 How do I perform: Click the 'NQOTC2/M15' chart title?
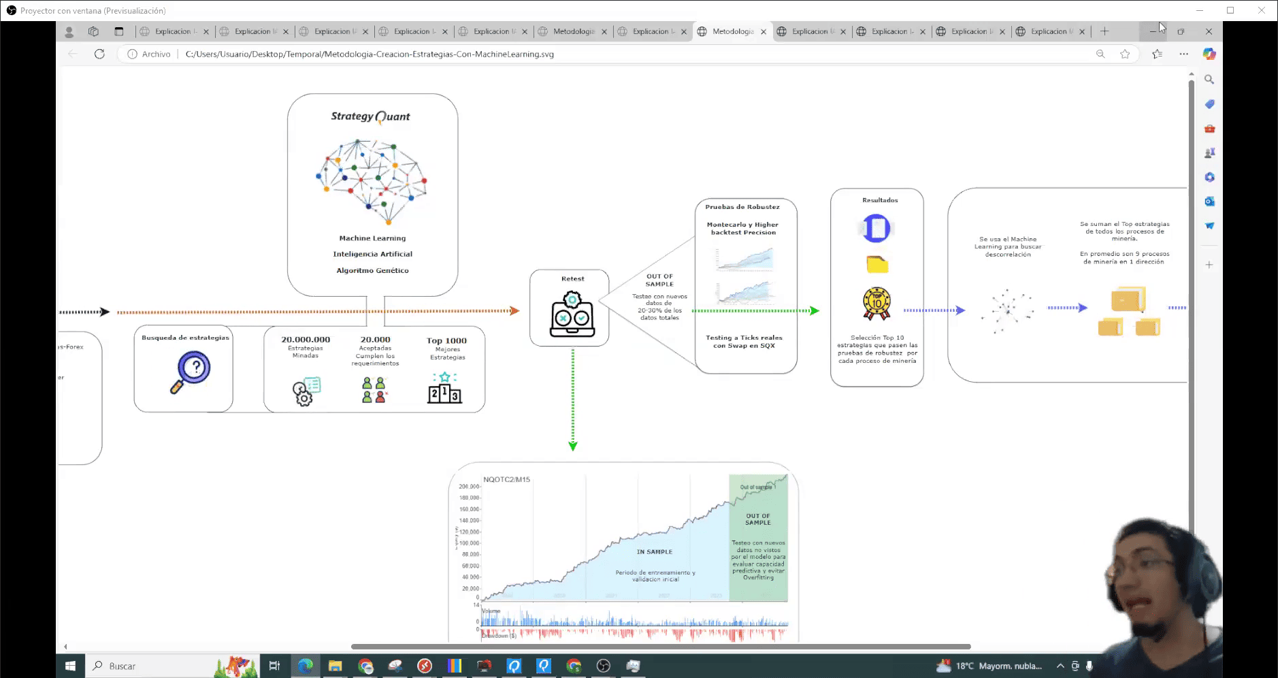click(x=506, y=479)
